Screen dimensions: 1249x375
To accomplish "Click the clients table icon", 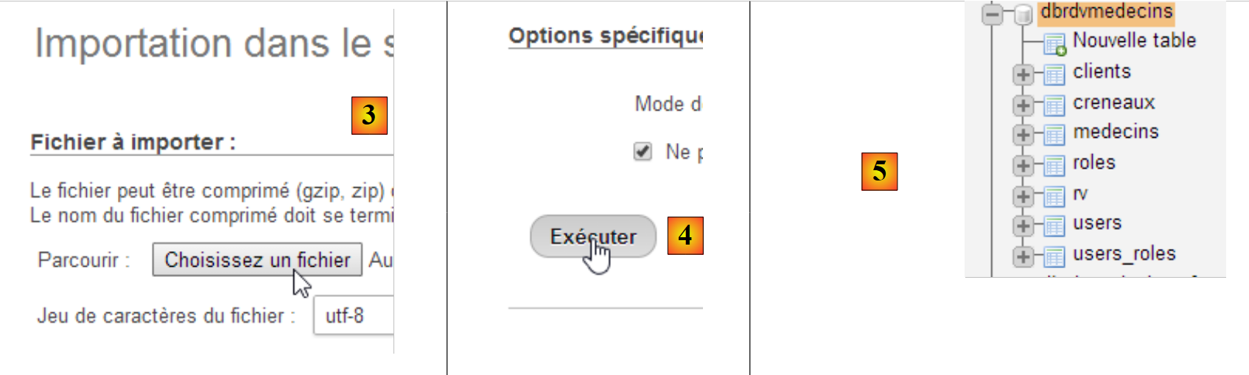I will 1055,74.
